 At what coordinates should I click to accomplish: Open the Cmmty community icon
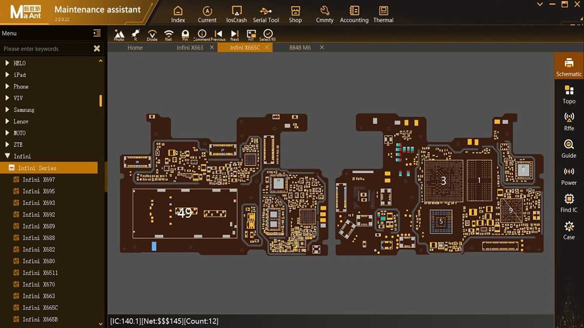(x=325, y=14)
